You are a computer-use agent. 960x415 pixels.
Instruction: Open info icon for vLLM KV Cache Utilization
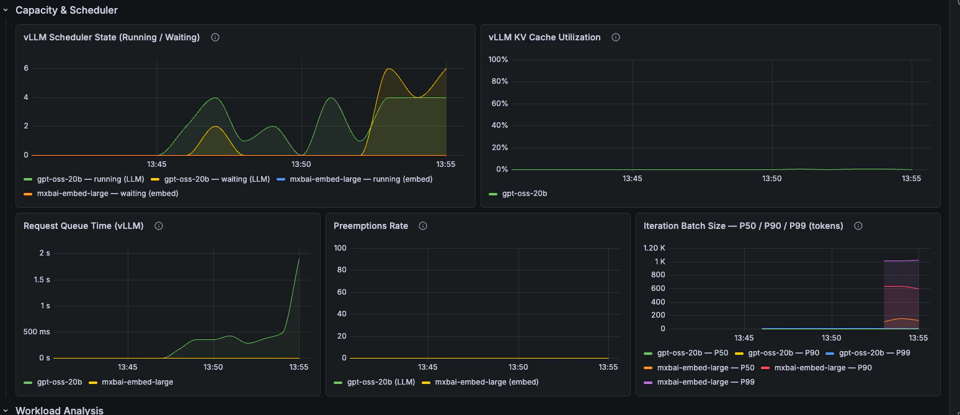(616, 37)
